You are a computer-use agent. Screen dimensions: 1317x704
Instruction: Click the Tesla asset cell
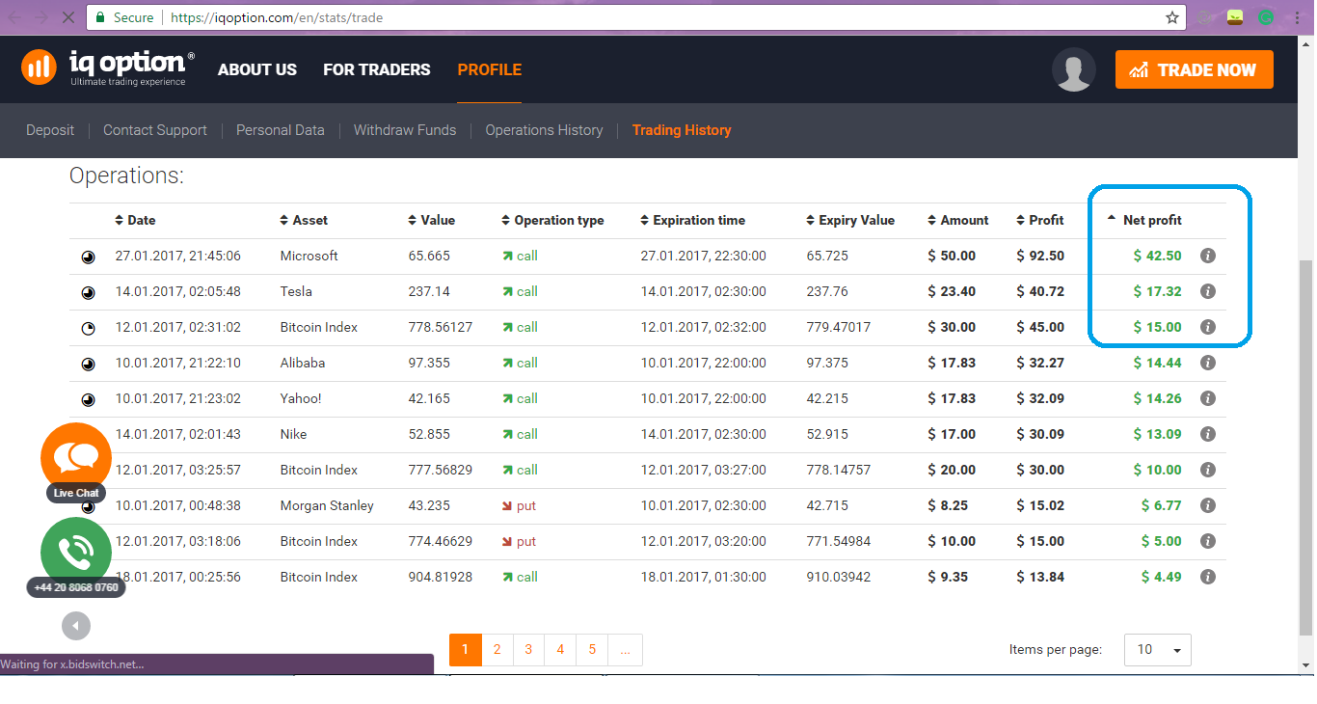296,291
